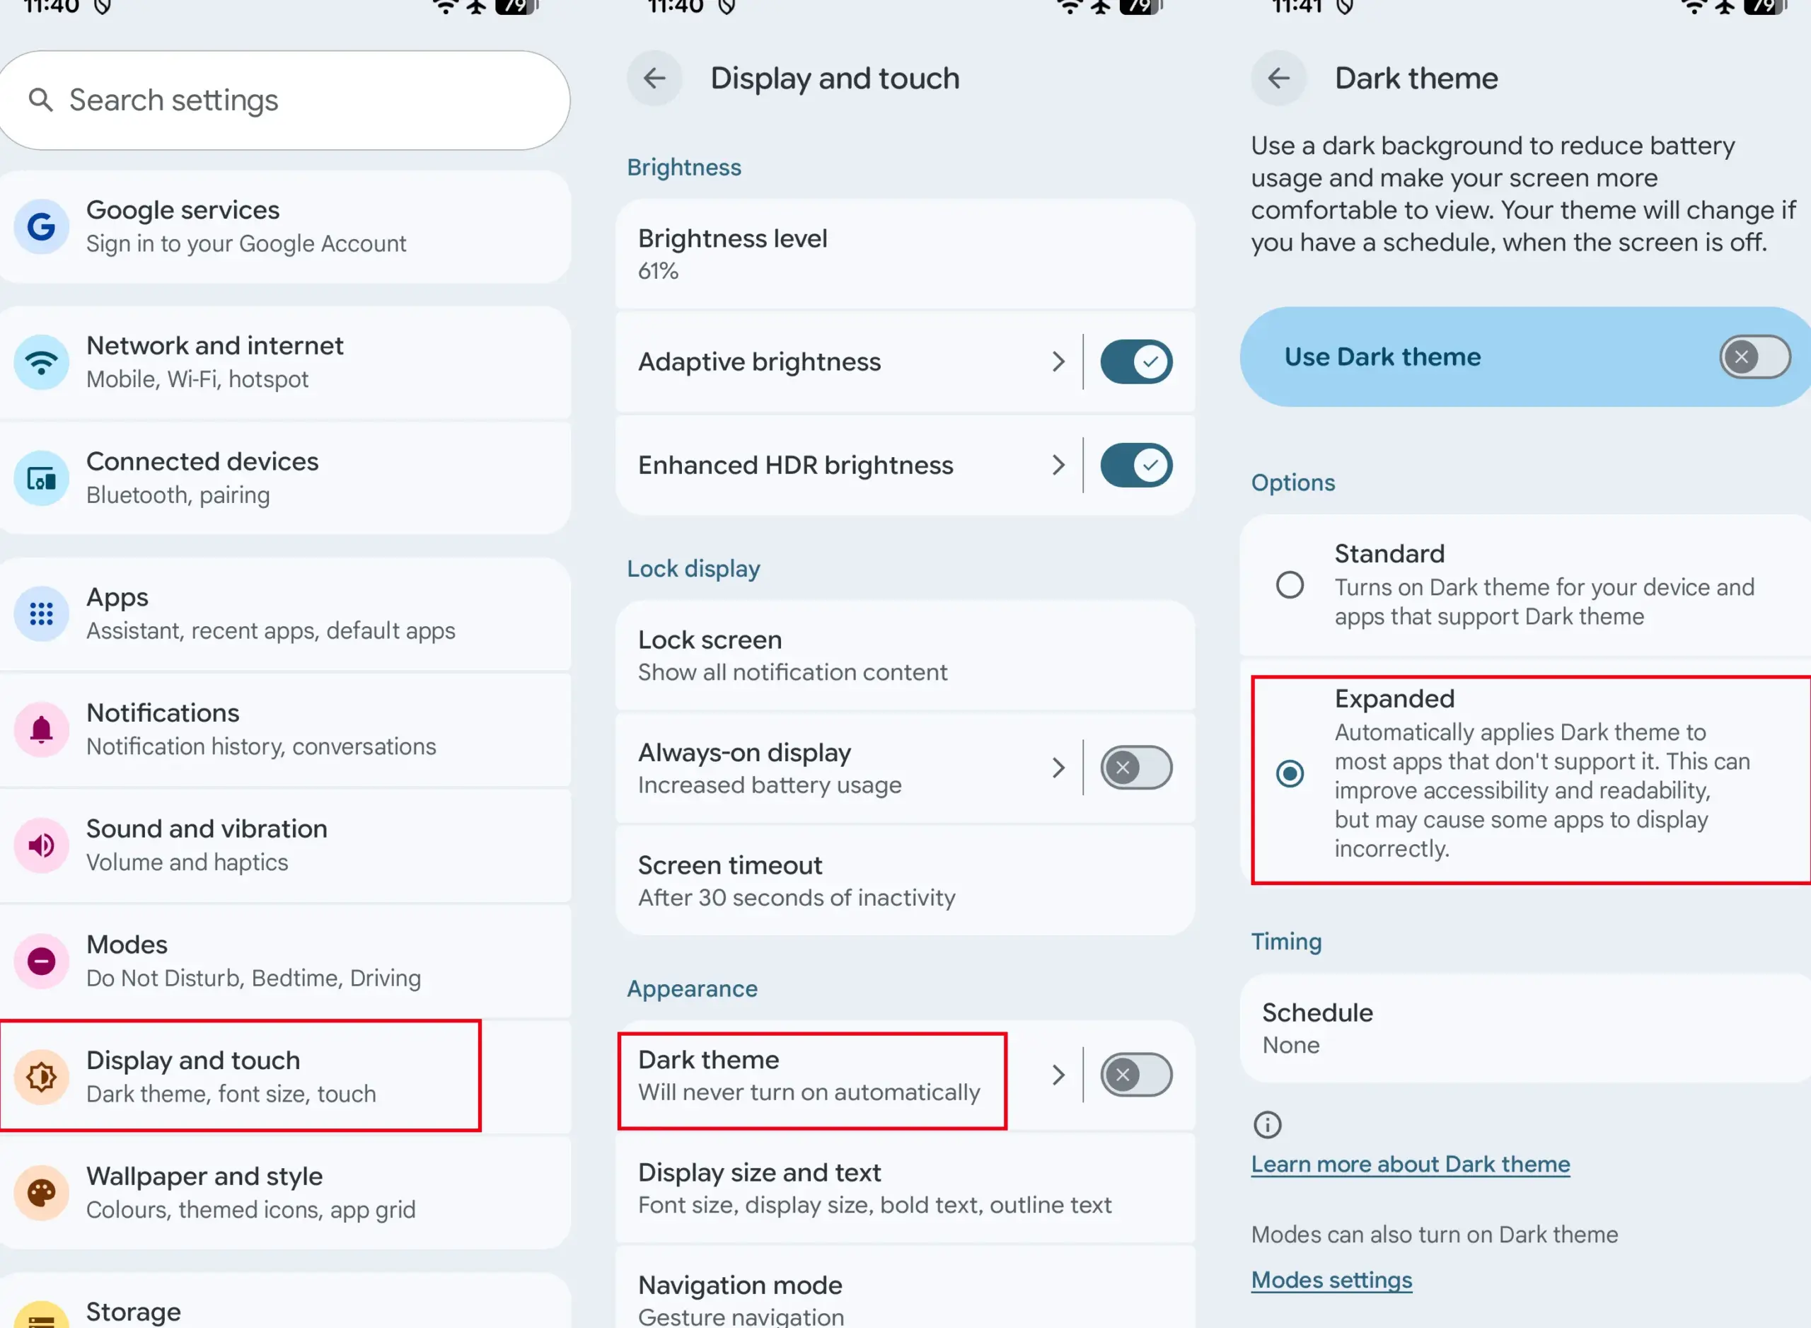Open Google services via the G icon
1811x1328 pixels.
pos(41,226)
